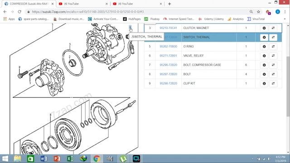290x163 pixels.
Task: Open info icon in BOLT 95297-72B20 row
Action: pyautogui.click(x=264, y=74)
